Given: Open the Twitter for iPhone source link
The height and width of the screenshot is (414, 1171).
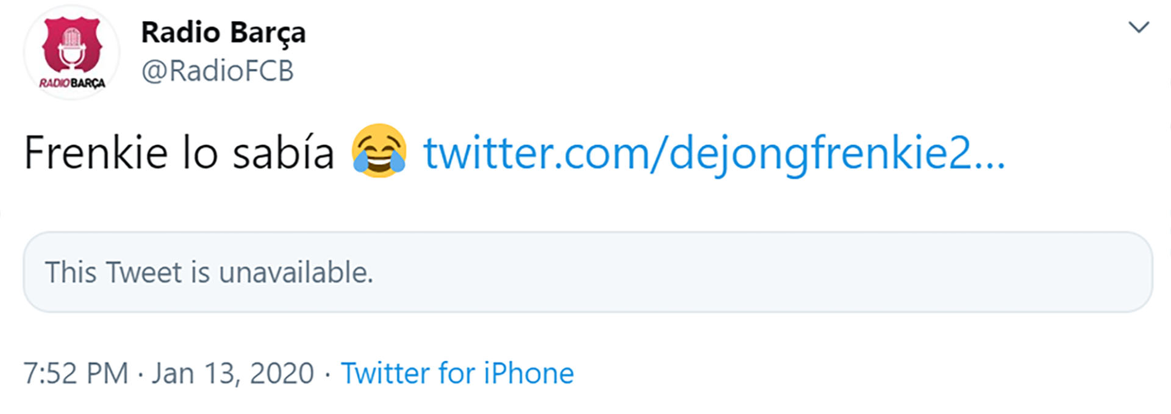Looking at the screenshot, I should [457, 373].
